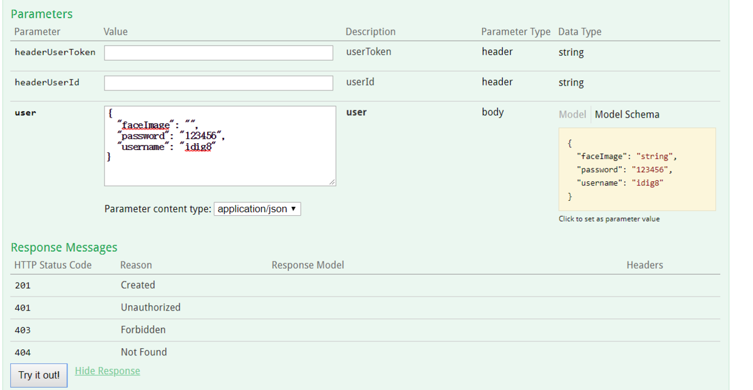Switch to the Model tab
This screenshot has width=753, height=390.
[572, 115]
